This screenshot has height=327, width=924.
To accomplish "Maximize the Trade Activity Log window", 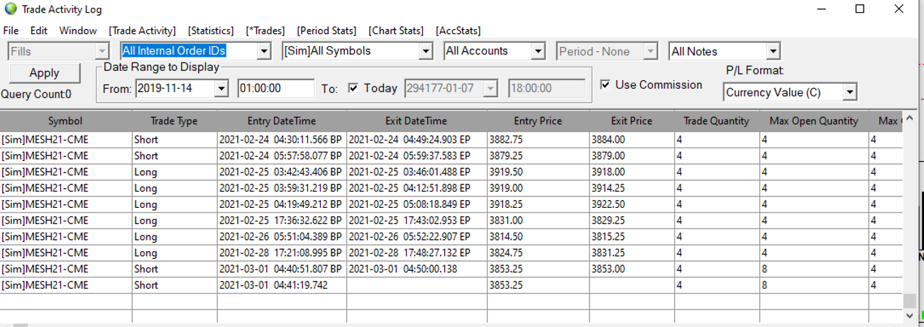I will click(859, 9).
